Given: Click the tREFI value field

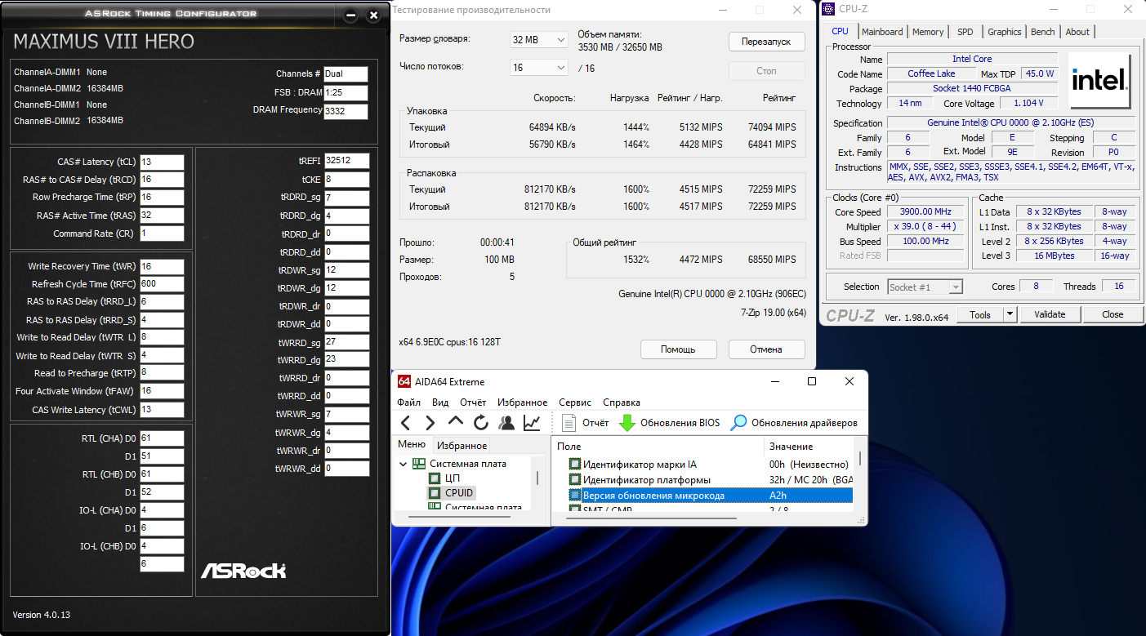Looking at the screenshot, I should [x=346, y=161].
